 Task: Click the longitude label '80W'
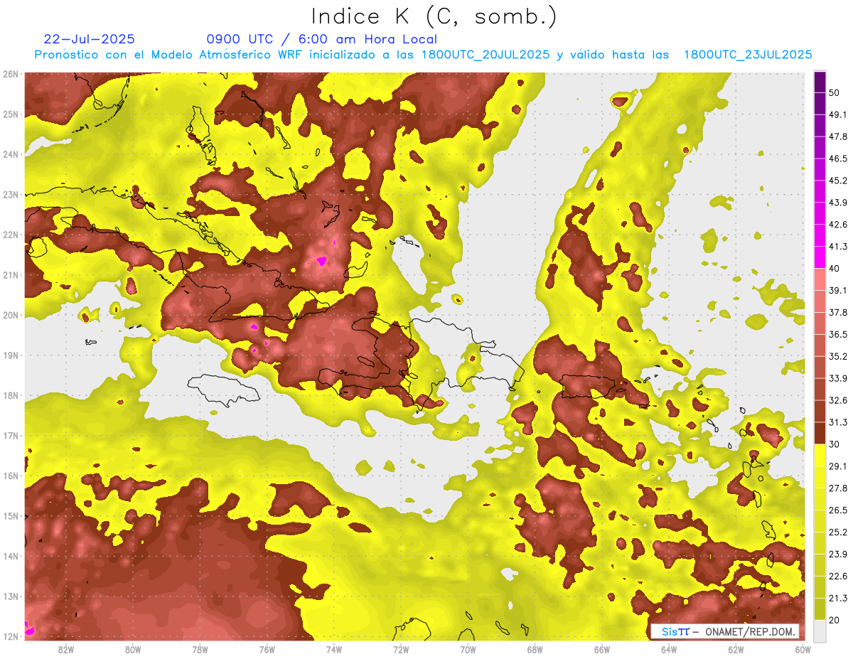click(133, 649)
